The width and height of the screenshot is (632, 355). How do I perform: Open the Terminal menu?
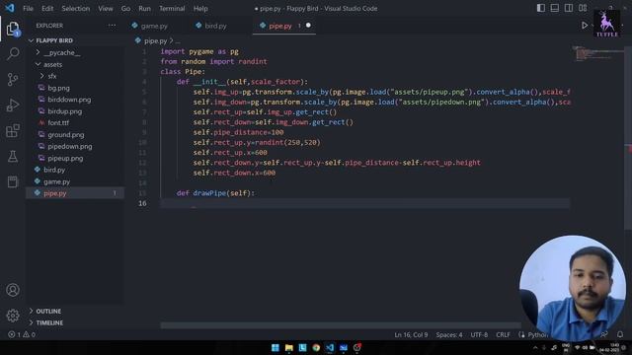[172, 8]
